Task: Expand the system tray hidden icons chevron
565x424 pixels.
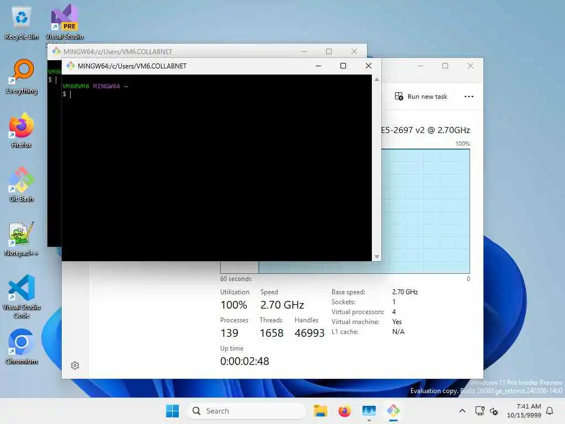Action: tap(462, 411)
